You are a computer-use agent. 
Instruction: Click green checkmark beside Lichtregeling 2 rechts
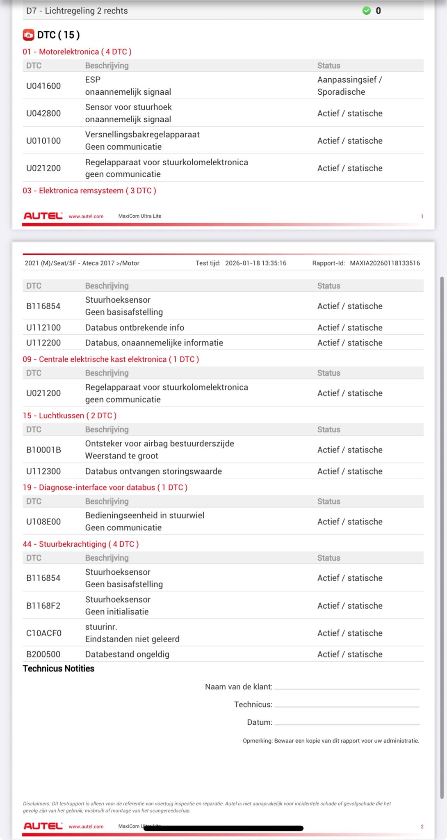click(x=366, y=11)
